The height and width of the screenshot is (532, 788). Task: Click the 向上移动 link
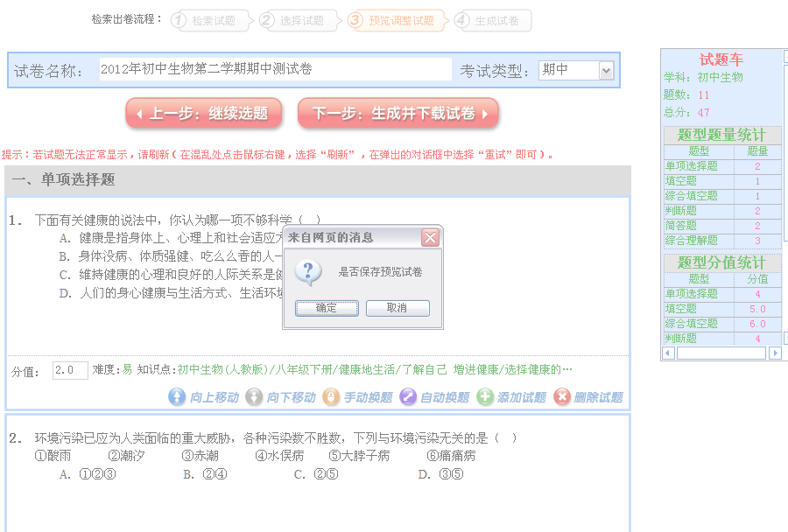[x=215, y=397]
